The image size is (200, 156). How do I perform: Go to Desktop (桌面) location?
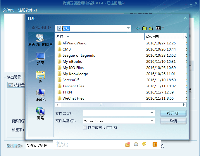(x=40, y=58)
